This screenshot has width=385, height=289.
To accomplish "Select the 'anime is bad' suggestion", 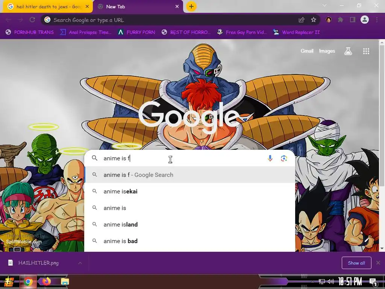I will pos(190,241).
